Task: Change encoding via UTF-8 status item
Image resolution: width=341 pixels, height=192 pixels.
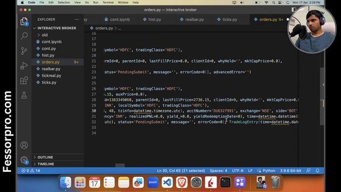Action: [x=238, y=171]
